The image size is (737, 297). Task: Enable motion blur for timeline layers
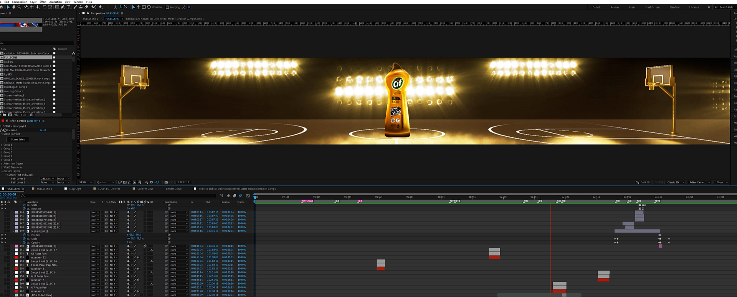[240, 196]
